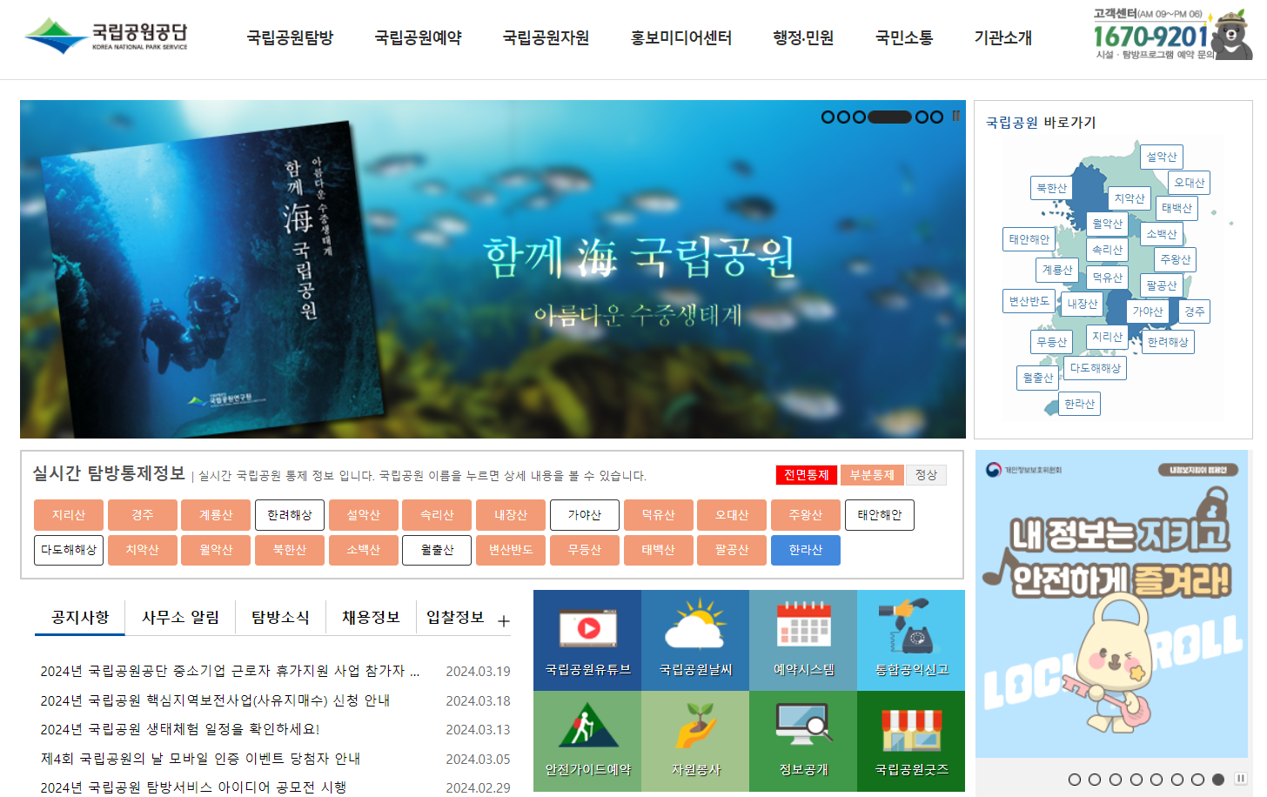Viewport: 1267px width, 797px height.
Task: Switch to the 채용정보 tab
Action: [371, 617]
